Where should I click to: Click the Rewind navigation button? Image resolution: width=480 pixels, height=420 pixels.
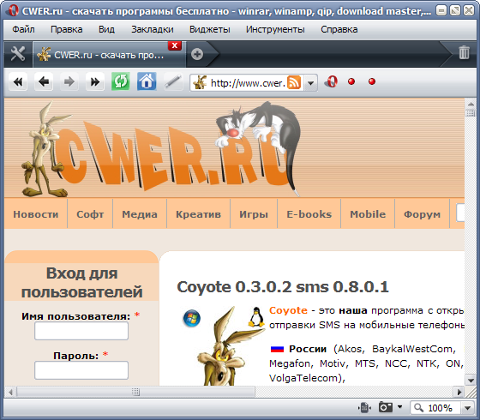click(18, 81)
